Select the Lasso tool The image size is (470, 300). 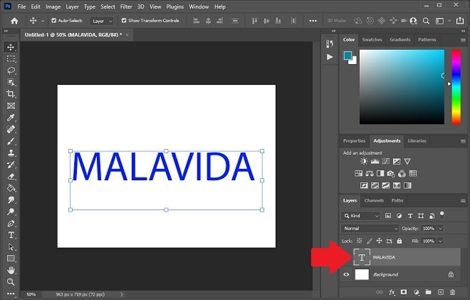(11, 71)
